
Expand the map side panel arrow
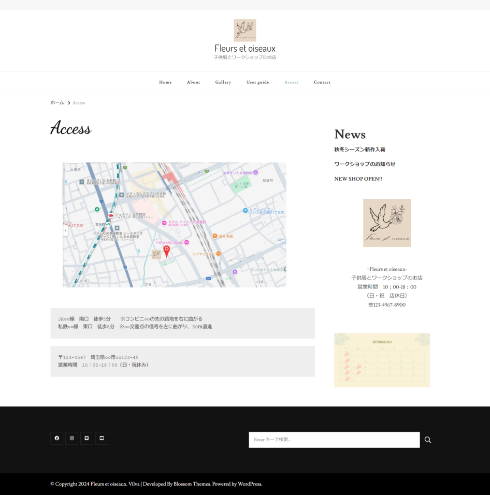tap(65, 231)
